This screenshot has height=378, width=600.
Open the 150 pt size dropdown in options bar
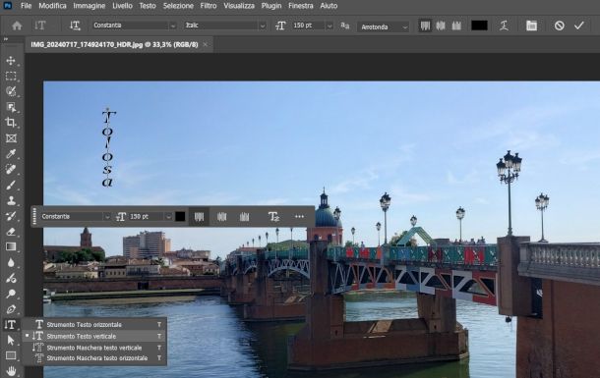tap(330, 26)
